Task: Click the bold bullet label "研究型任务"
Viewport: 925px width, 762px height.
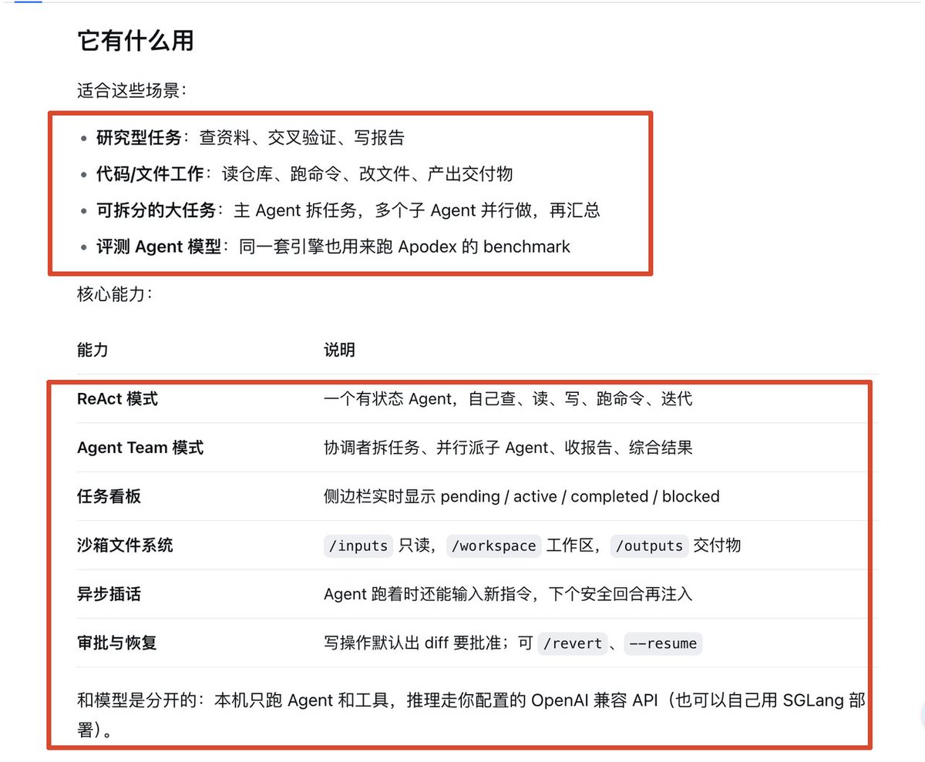Action: [139, 138]
